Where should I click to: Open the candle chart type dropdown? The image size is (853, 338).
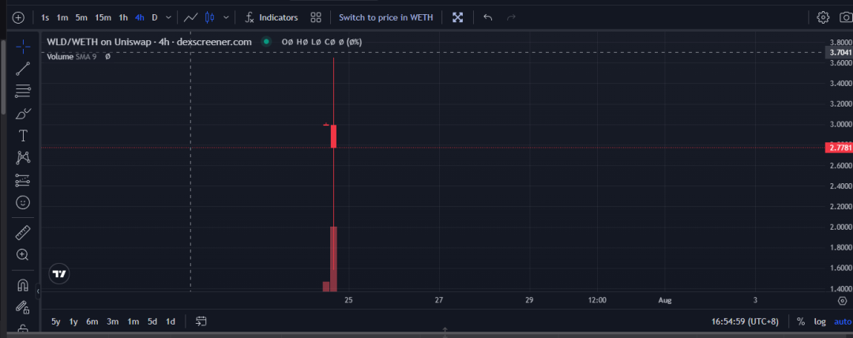coord(227,17)
